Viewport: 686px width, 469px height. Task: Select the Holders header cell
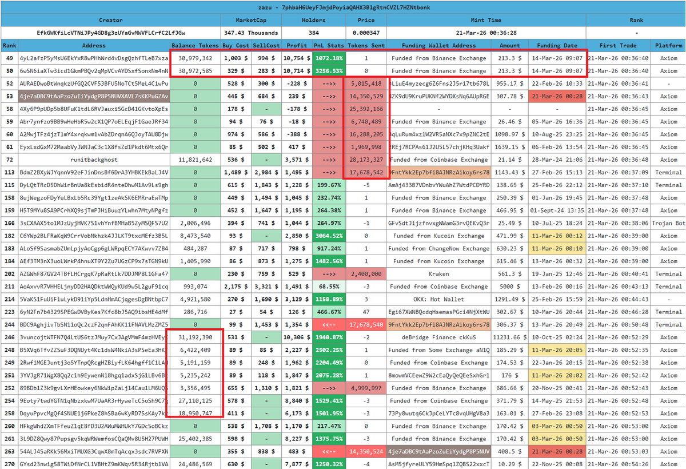pos(314,20)
